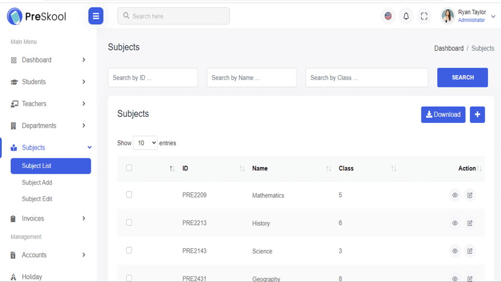Toggle the sidebar hamburger menu button

click(x=96, y=16)
